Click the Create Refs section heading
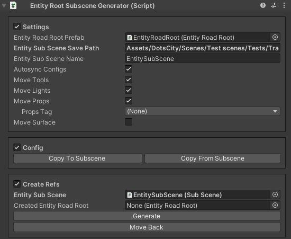The height and width of the screenshot is (239, 291). [41, 184]
